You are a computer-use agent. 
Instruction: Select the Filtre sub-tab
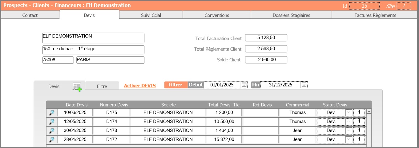point(102,86)
